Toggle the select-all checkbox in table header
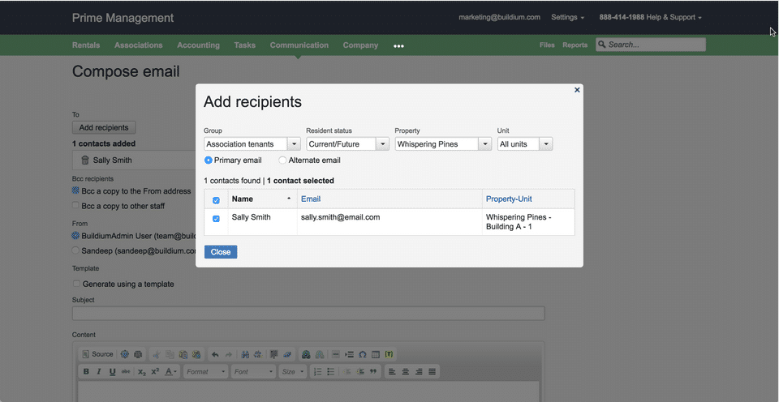 point(216,200)
